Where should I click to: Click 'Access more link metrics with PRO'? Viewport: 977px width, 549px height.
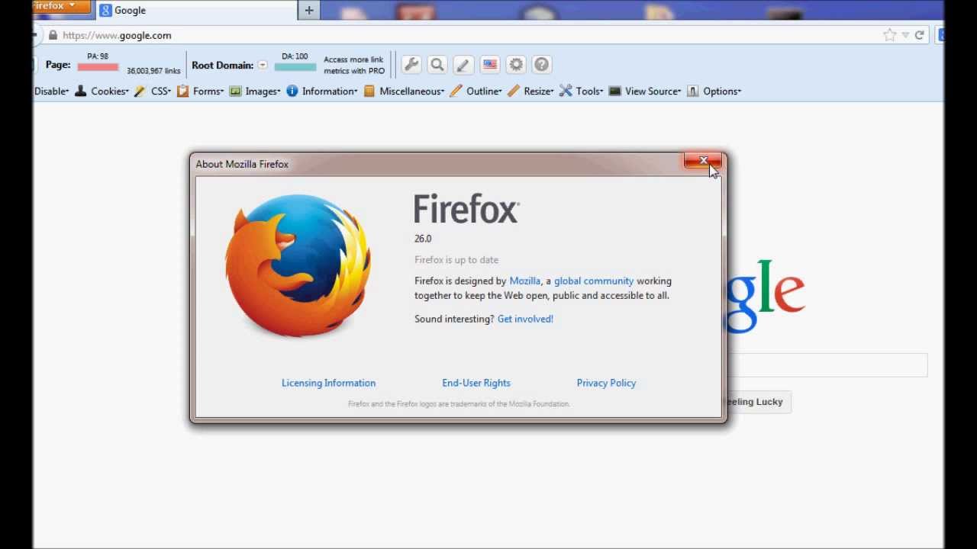click(354, 65)
